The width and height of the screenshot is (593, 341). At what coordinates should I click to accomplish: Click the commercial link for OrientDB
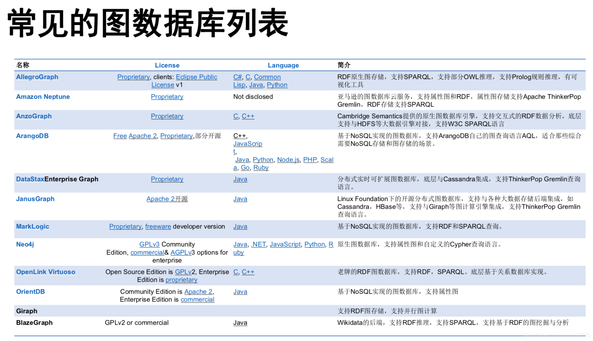pyautogui.click(x=197, y=299)
